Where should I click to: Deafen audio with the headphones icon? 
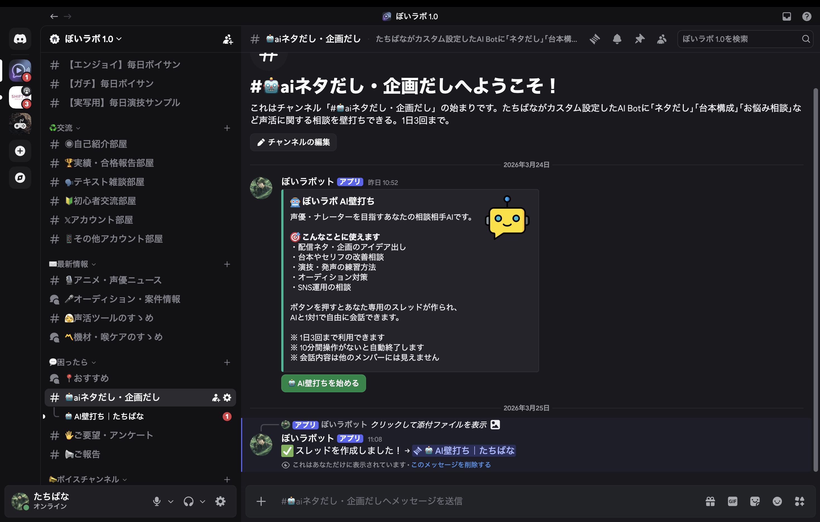tap(188, 501)
